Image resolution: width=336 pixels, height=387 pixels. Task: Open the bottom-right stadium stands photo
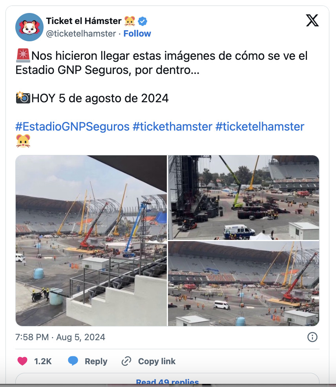tap(244, 284)
